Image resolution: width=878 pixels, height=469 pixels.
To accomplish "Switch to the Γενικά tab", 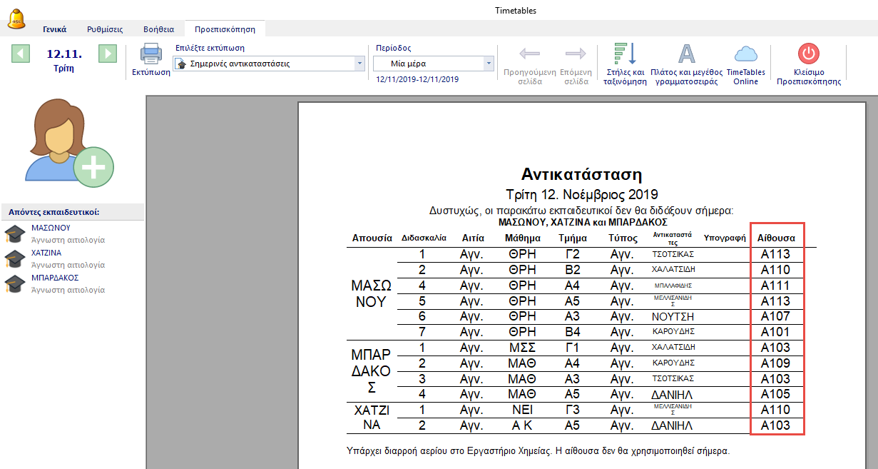I will [x=55, y=29].
